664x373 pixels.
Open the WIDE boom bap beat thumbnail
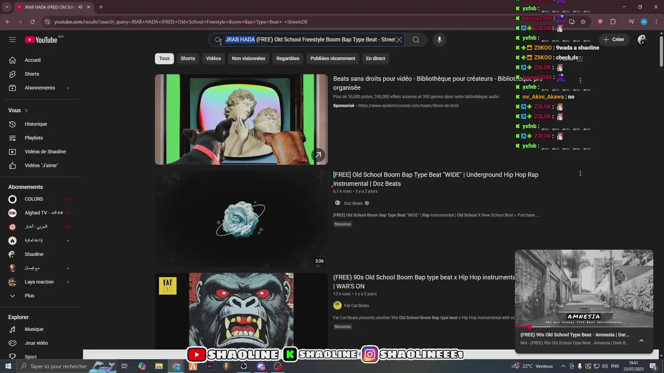tap(241, 219)
